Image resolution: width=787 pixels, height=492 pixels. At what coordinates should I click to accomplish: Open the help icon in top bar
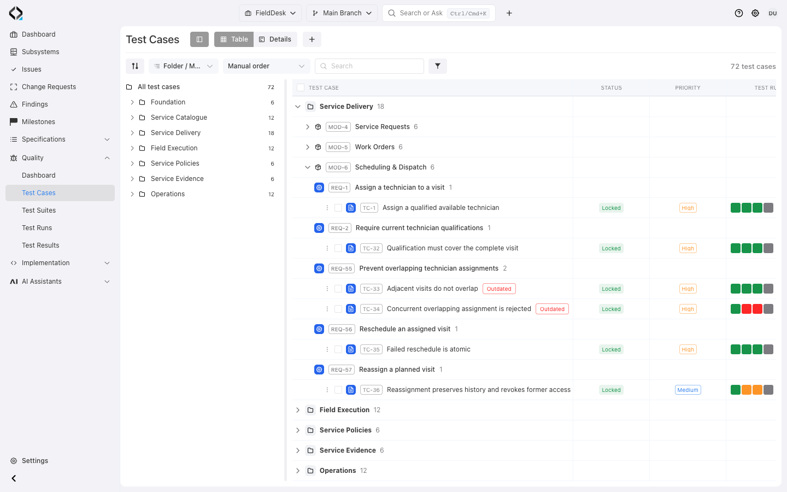(x=739, y=13)
